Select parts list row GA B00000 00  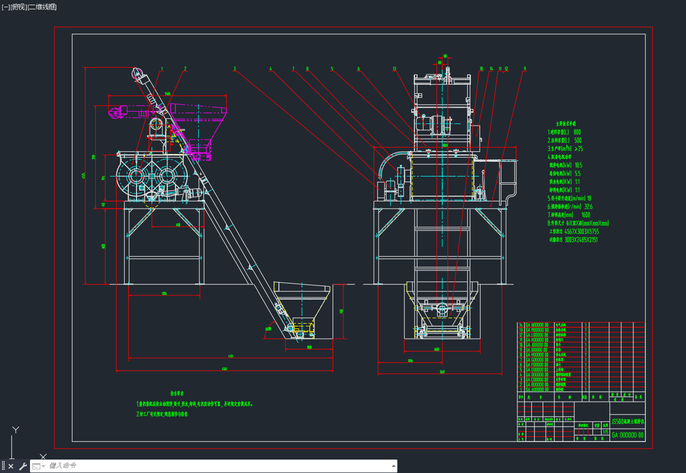[581, 385]
